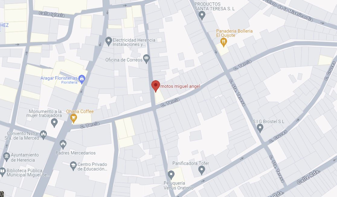The height and width of the screenshot is (197, 337).
Task: Click the Productos Santa Teresa location pin
Action: coord(202,16)
